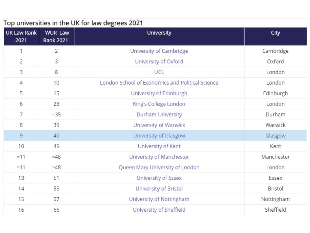Click the 'UK Law Rank 2021' column header
This screenshot has height=233, width=310.
(x=21, y=37)
